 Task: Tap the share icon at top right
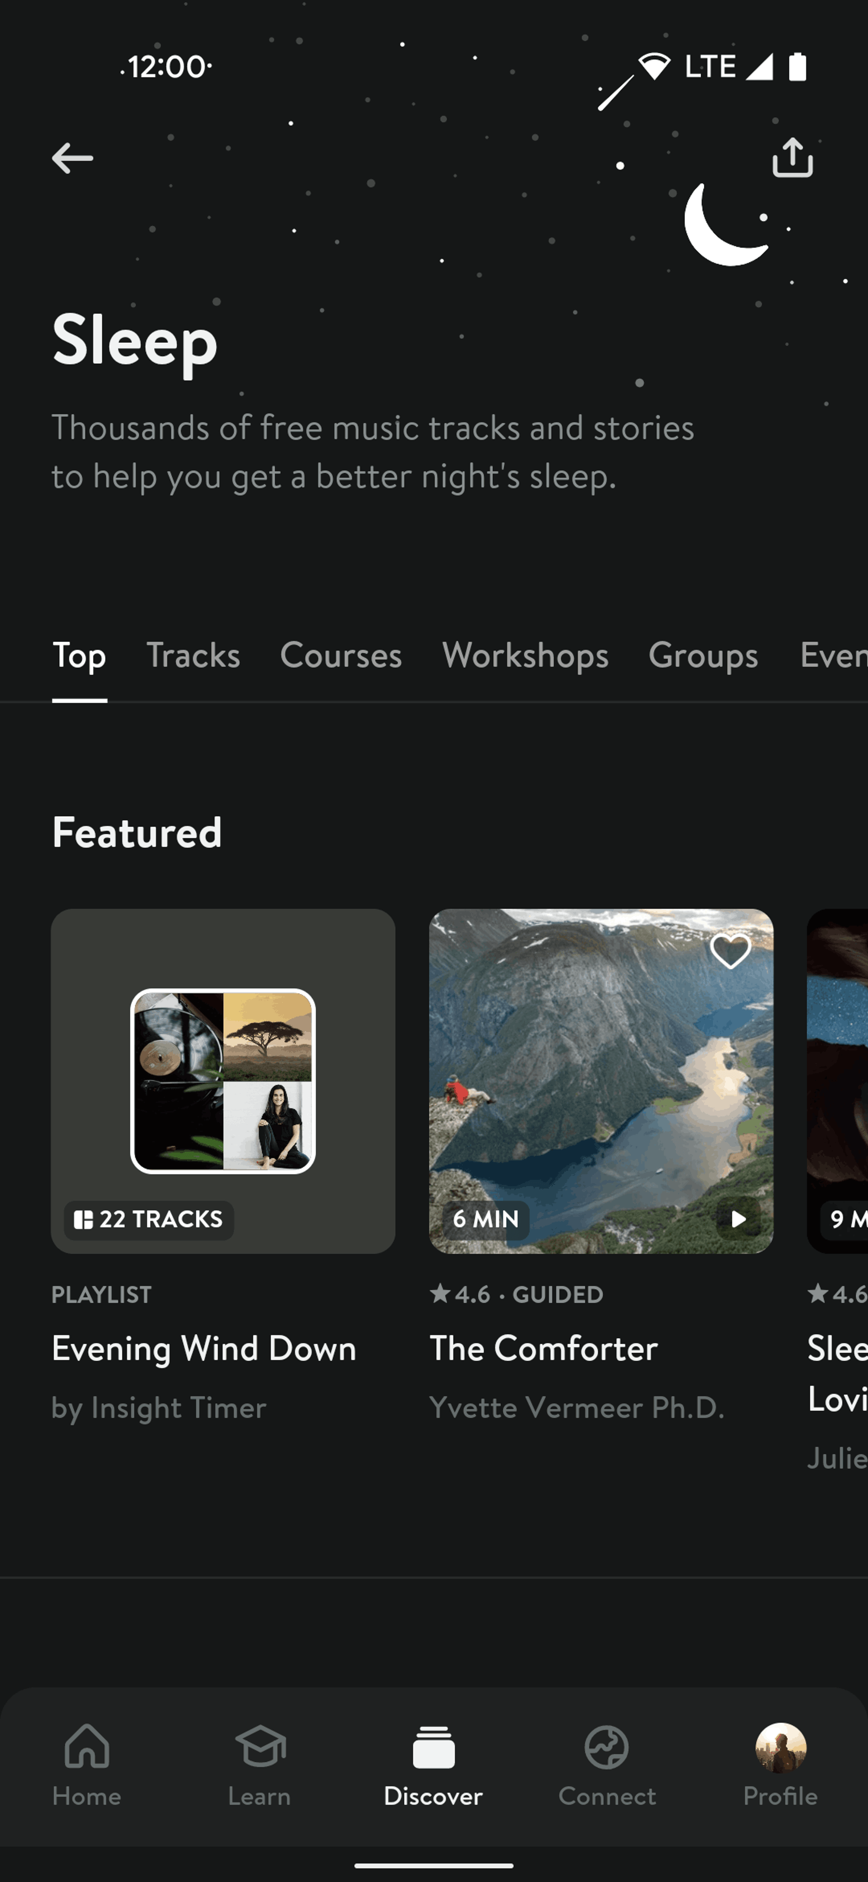[x=793, y=157]
